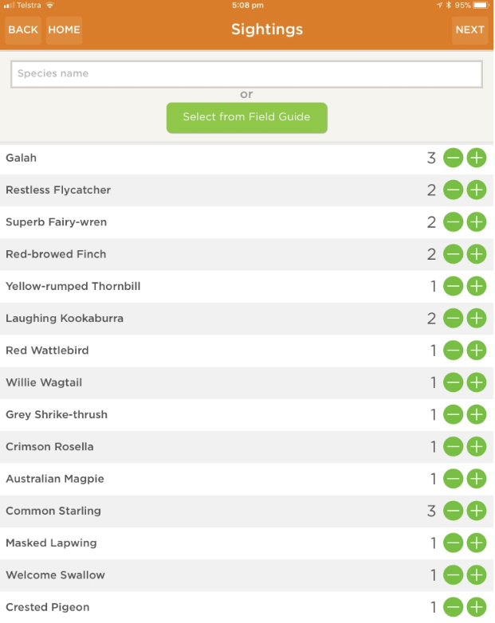Decrease the Restless Flycatcher count
This screenshot has height=623, width=495.
click(x=453, y=190)
